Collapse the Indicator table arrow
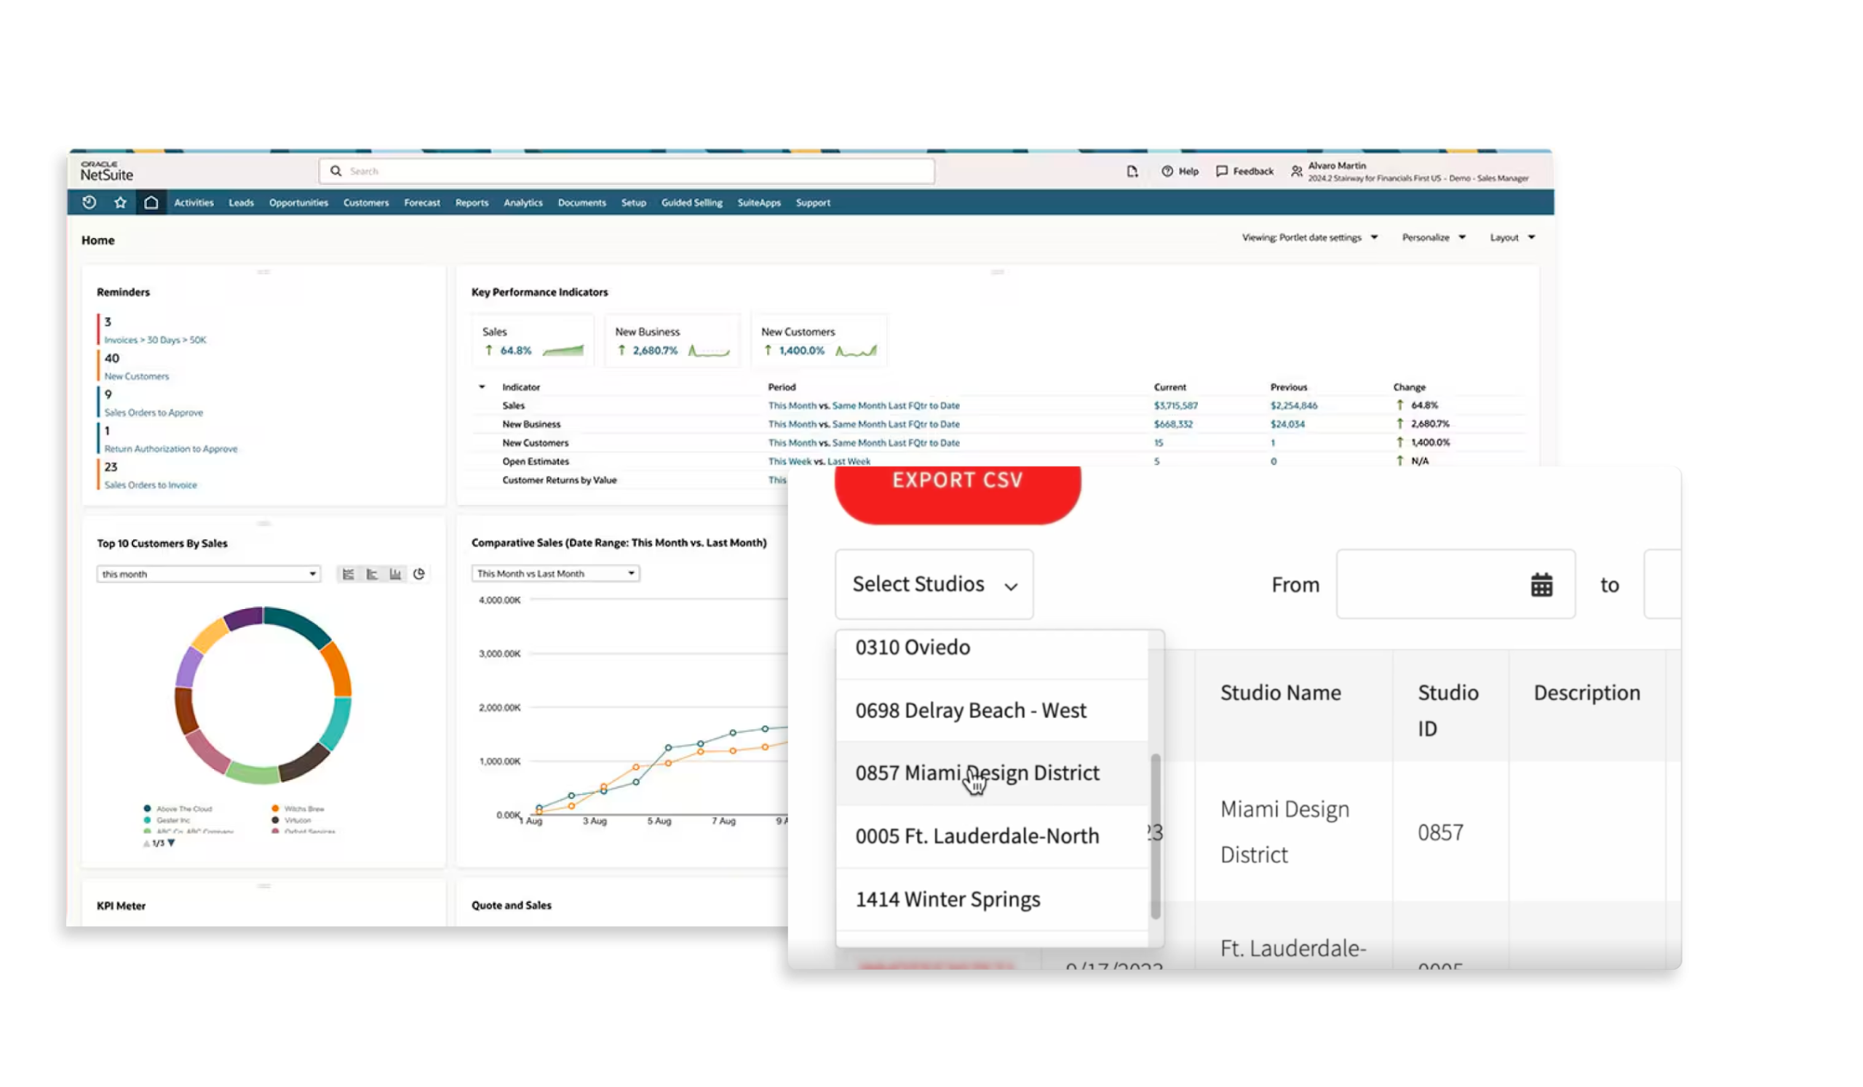 482,387
